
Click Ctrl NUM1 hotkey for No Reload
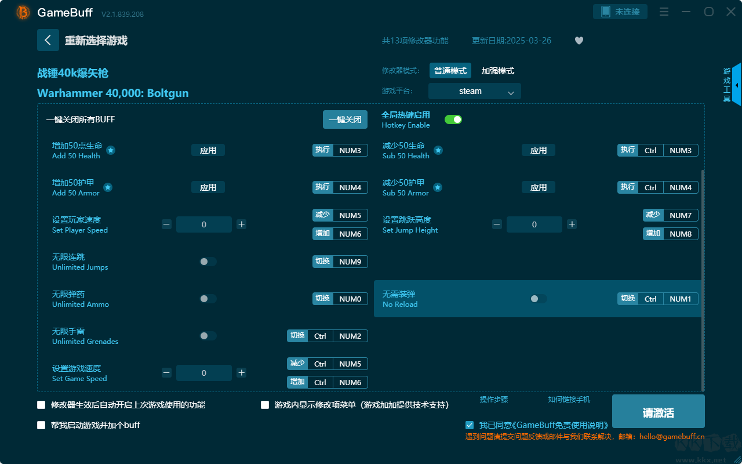coord(658,299)
